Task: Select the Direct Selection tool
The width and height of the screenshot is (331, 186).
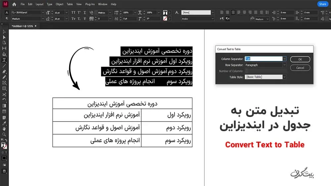Action: click(x=4, y=37)
